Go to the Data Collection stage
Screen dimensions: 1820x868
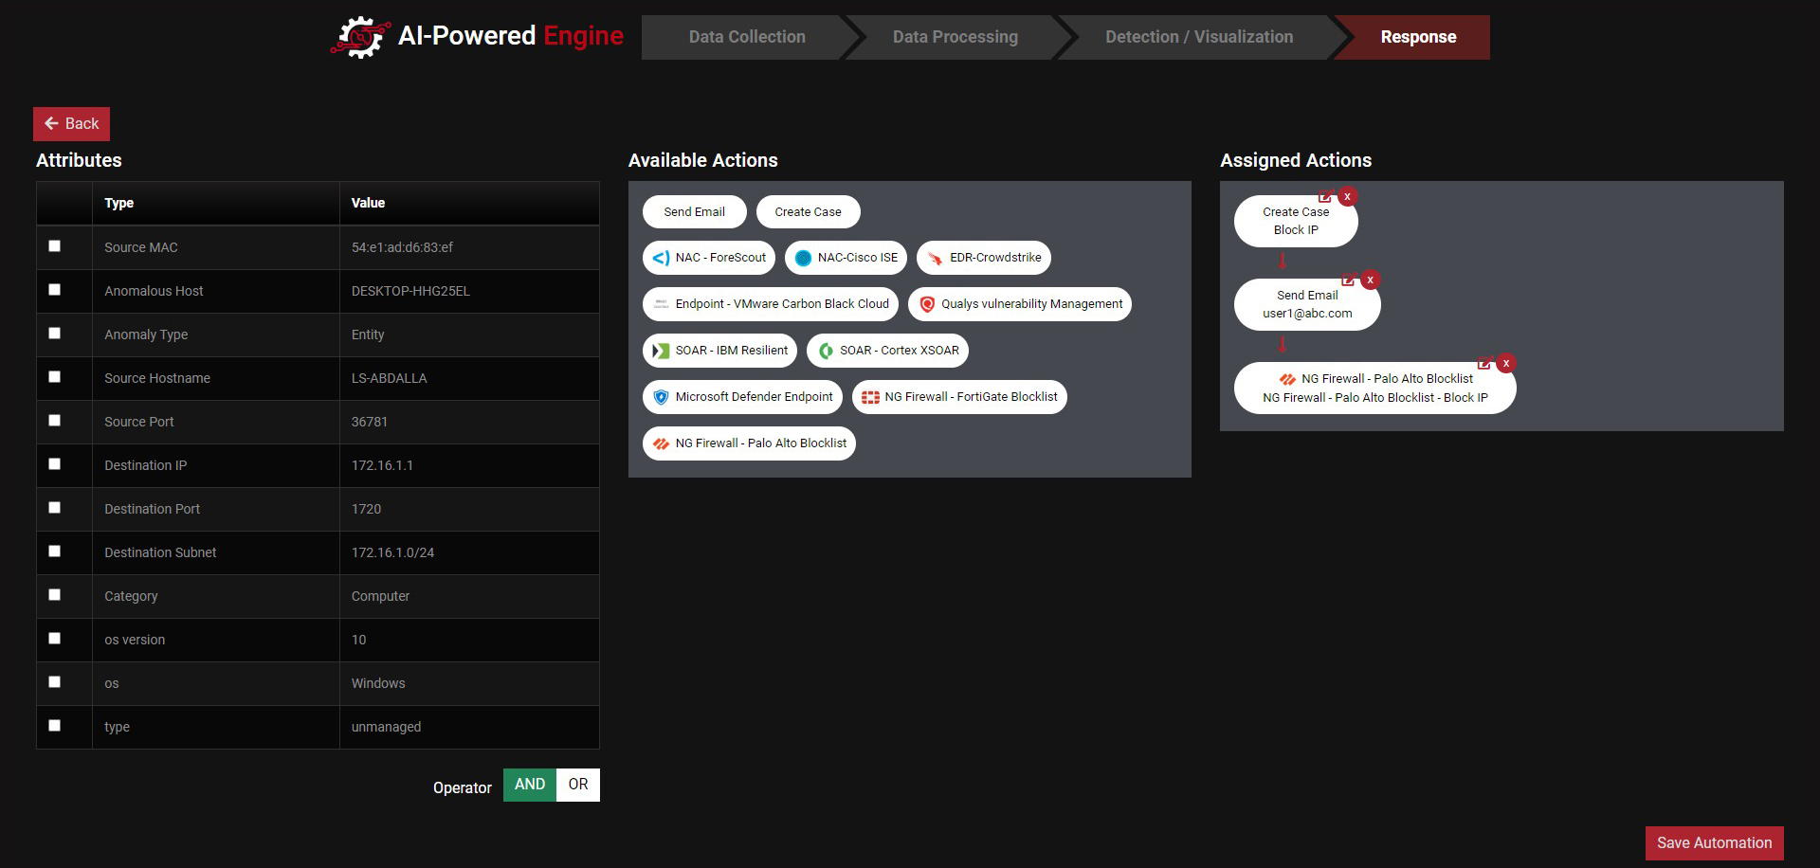pos(747,37)
